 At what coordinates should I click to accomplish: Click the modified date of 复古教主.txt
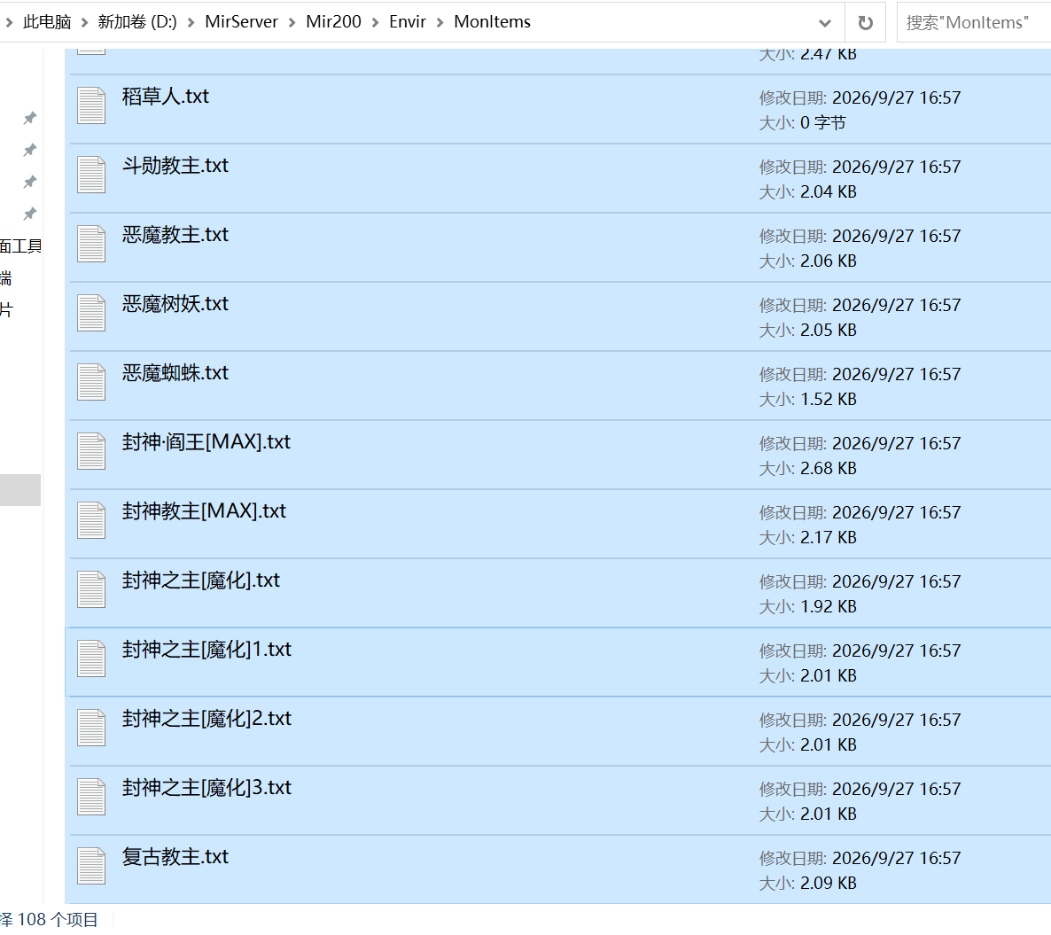click(896, 859)
